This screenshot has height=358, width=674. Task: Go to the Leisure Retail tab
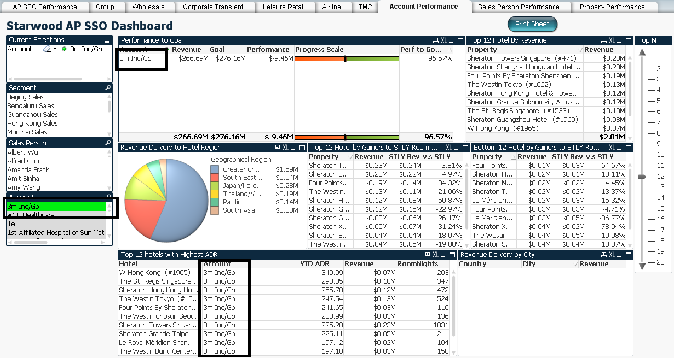click(284, 7)
